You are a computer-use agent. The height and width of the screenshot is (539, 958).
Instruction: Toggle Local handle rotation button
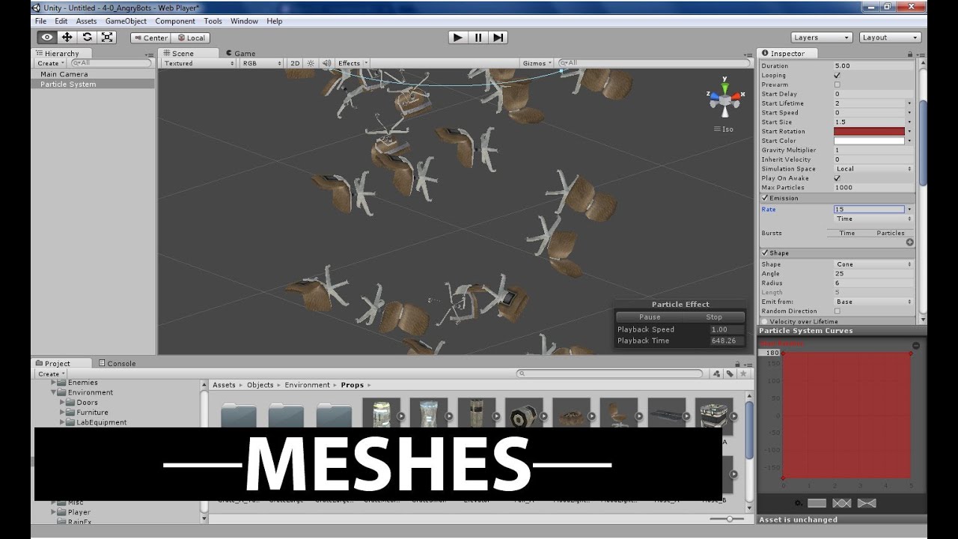tap(191, 37)
